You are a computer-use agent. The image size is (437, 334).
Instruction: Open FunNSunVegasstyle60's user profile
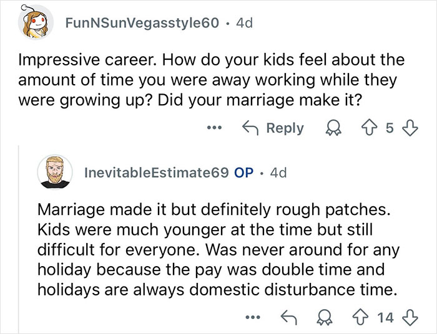click(x=142, y=24)
